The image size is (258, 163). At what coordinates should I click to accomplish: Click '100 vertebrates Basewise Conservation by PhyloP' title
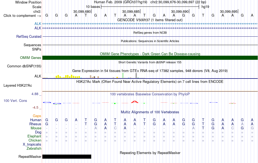pyautogui.click(x=150, y=94)
